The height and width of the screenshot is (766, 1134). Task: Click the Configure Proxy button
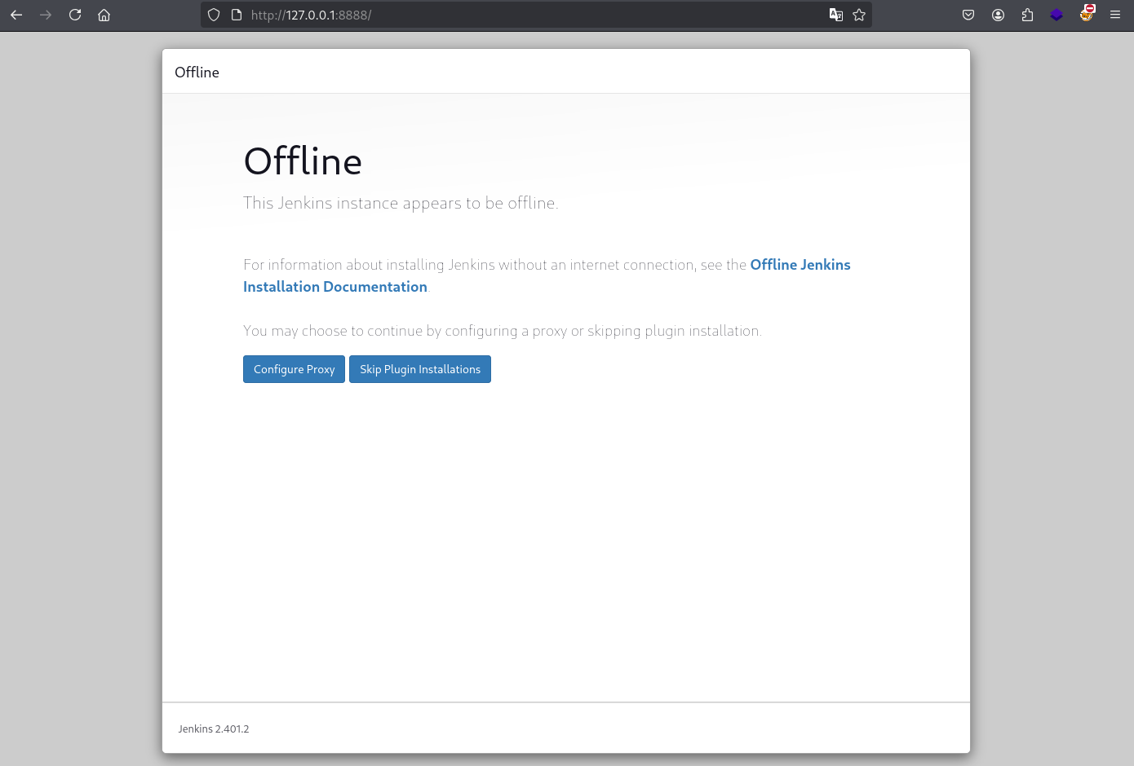click(294, 369)
